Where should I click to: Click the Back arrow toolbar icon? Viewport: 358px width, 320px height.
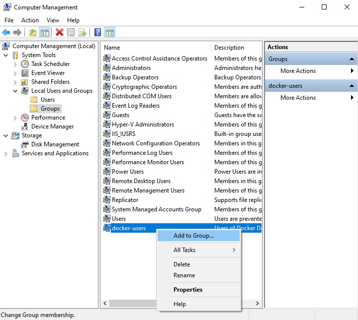[x=6, y=33]
